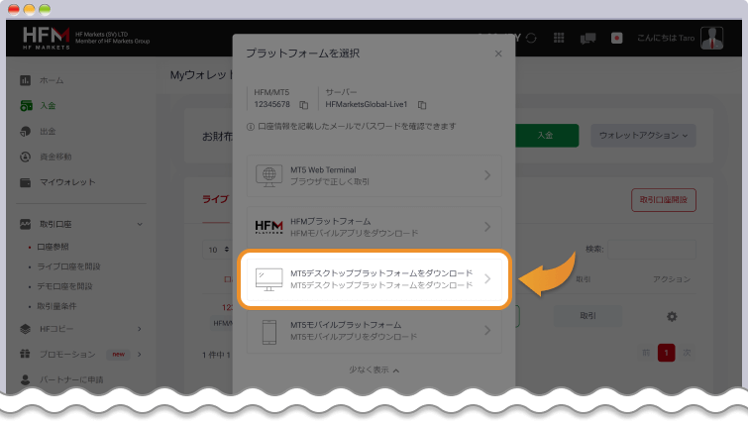
Task: Click chevron on MT5 desktop download row
Action: (x=487, y=279)
